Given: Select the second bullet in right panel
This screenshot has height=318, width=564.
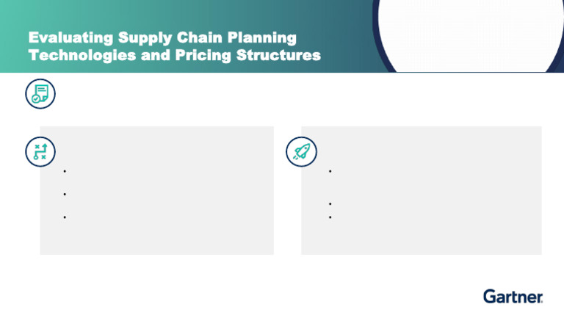Looking at the screenshot, I should [330, 204].
